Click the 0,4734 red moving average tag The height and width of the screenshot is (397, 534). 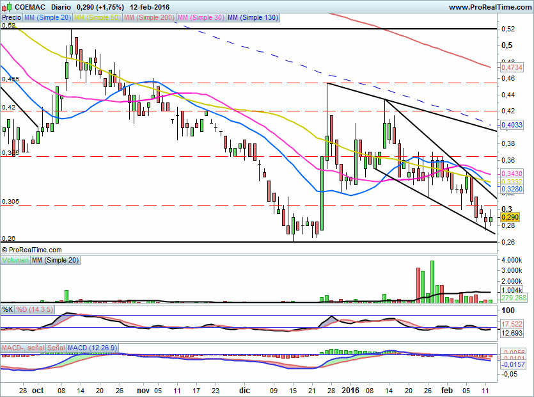[x=512, y=67]
